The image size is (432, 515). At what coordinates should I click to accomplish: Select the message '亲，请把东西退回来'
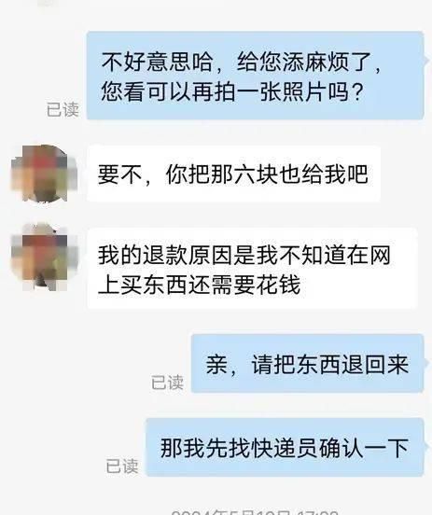tap(307, 363)
